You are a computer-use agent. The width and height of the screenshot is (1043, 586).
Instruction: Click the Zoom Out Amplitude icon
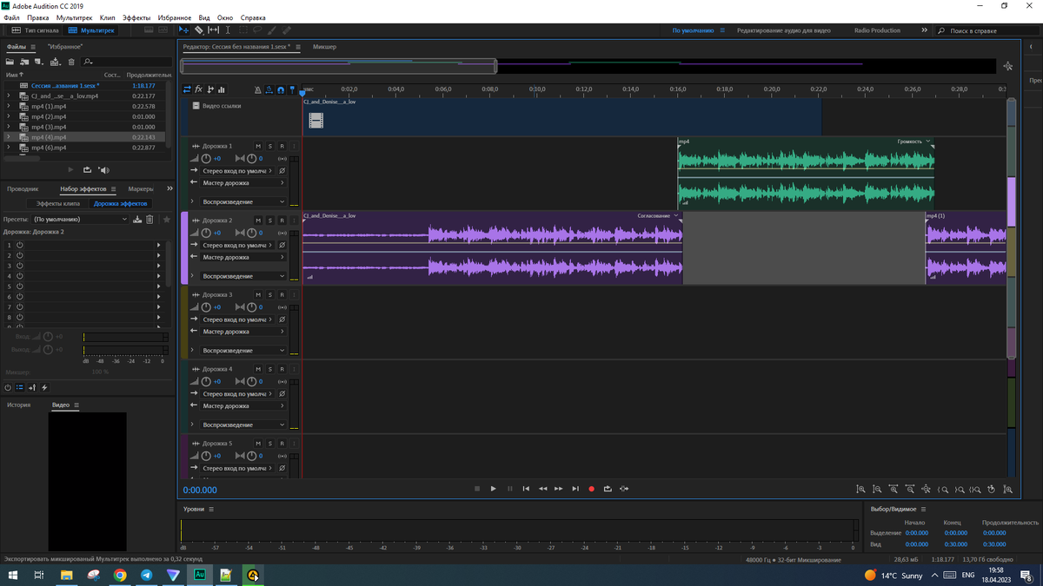[878, 490]
